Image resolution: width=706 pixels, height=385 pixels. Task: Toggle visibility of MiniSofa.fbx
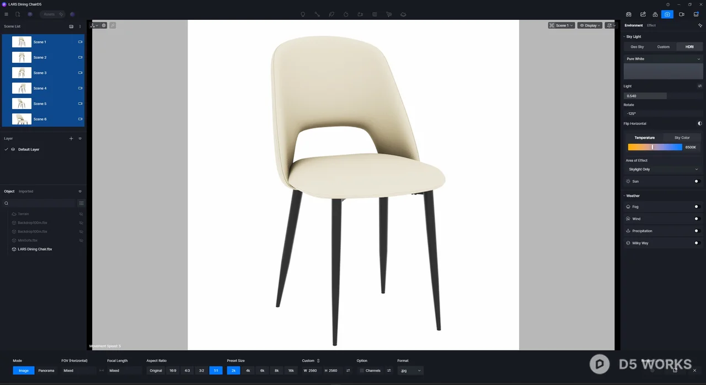click(x=81, y=240)
